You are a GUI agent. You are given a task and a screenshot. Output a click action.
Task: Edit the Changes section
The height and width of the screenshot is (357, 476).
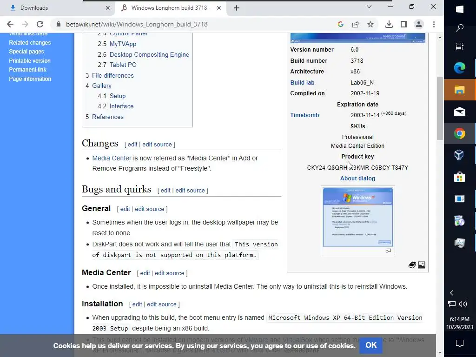pyautogui.click(x=132, y=145)
